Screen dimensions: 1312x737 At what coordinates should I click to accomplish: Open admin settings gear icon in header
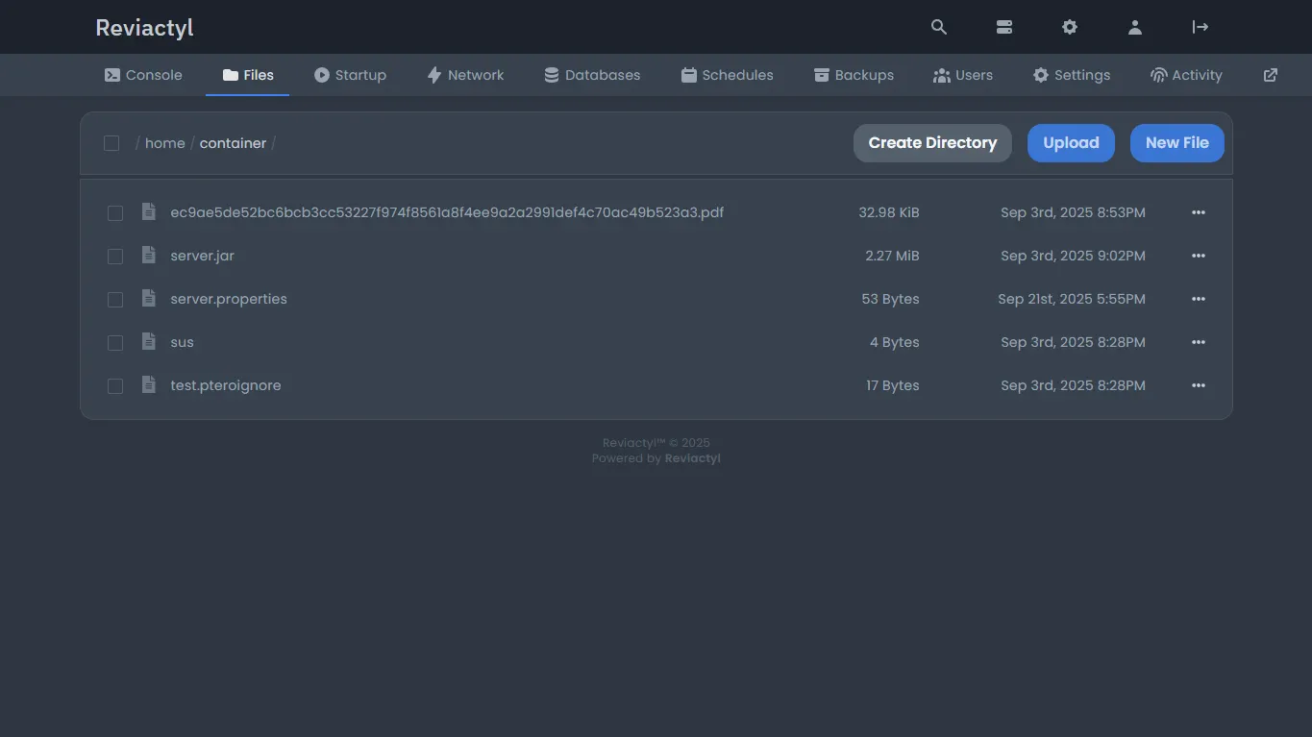1070,27
